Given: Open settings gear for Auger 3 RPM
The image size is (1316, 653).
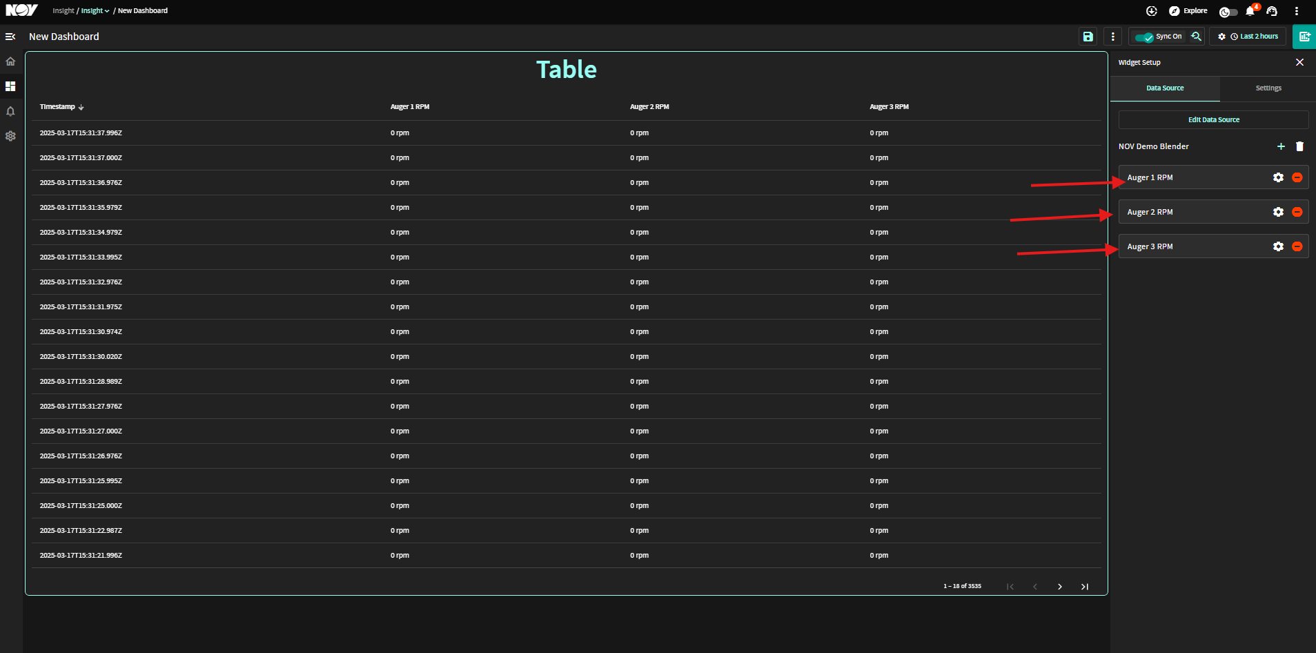Looking at the screenshot, I should 1278,246.
